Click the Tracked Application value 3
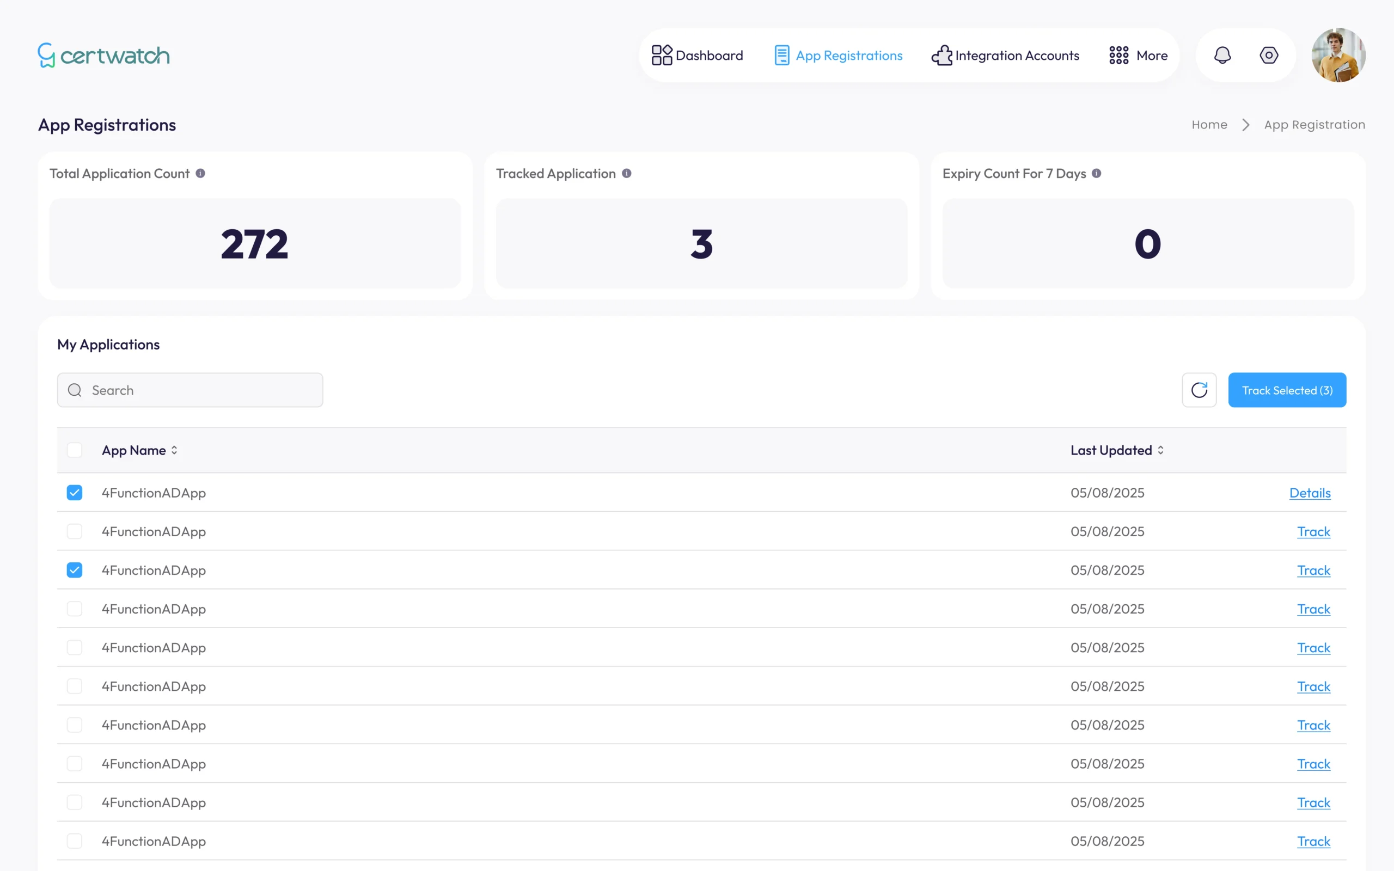The width and height of the screenshot is (1394, 871). click(701, 244)
